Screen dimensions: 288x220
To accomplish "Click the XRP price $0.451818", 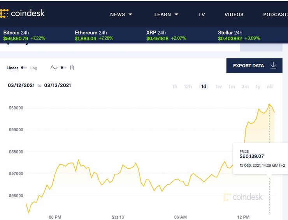I will tap(157, 39).
